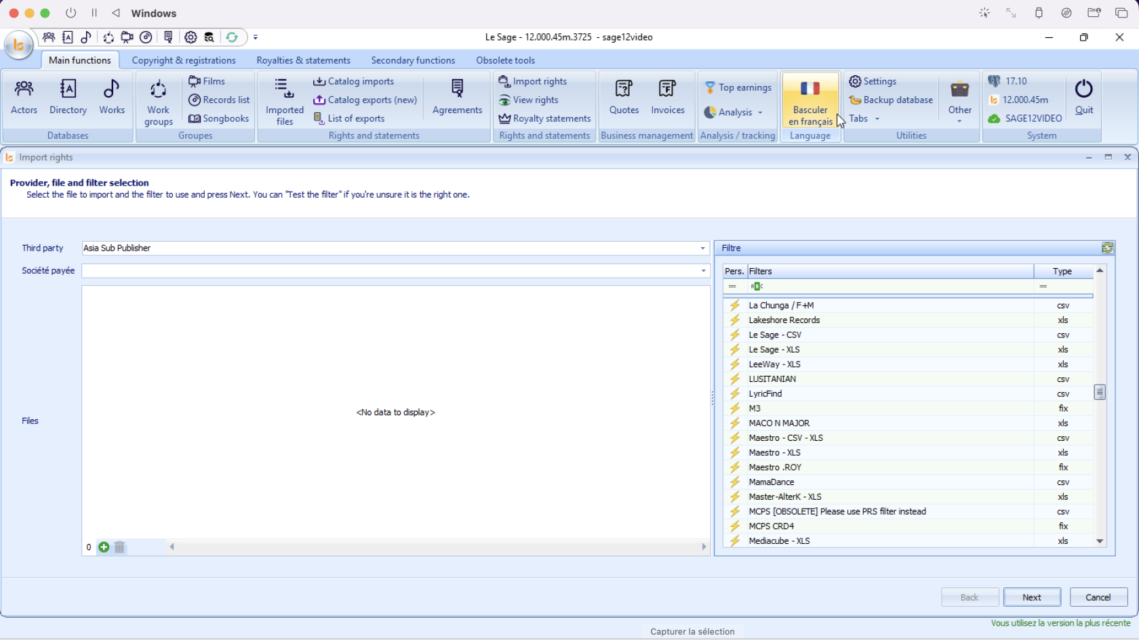Add a file with the green plus icon
Screen dimensions: 1139x640
click(x=104, y=547)
